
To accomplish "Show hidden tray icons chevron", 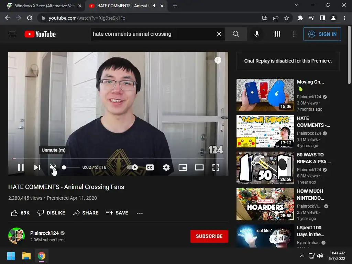I will tap(302, 256).
